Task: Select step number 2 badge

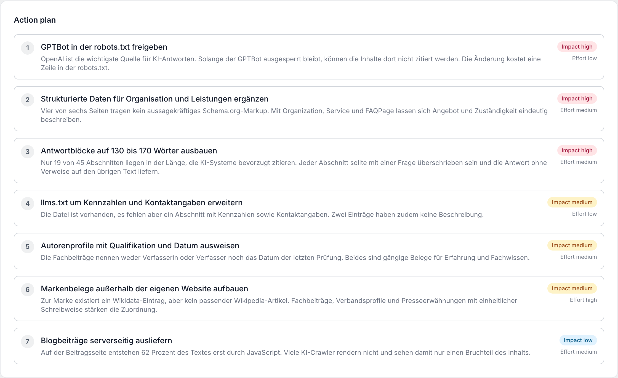Action: (x=28, y=100)
